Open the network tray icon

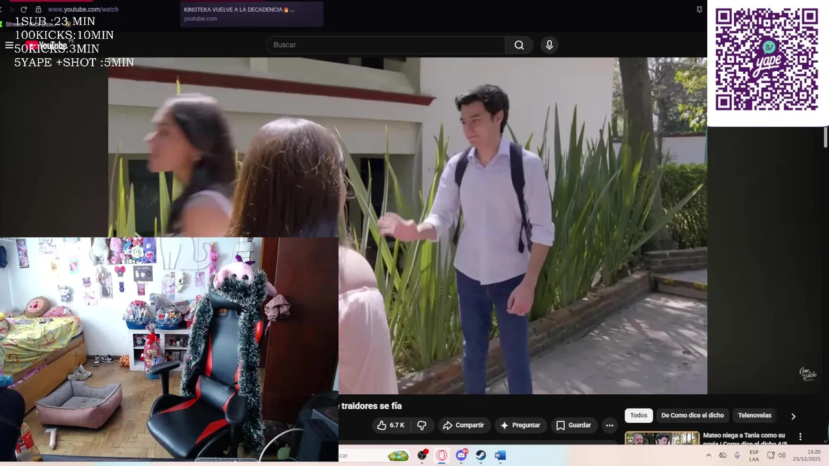click(771, 456)
